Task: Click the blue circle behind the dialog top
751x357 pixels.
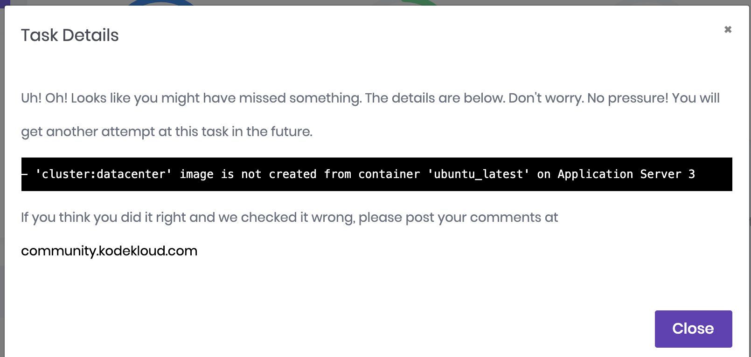Action: (161, 2)
